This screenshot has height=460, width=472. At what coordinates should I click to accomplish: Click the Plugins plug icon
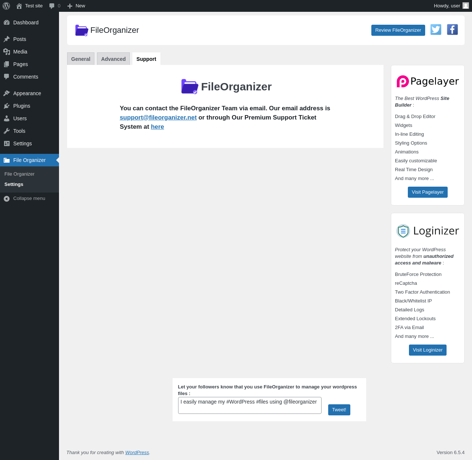pos(7,106)
